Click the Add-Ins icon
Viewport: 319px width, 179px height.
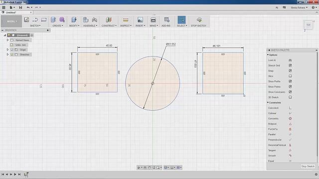(166, 20)
